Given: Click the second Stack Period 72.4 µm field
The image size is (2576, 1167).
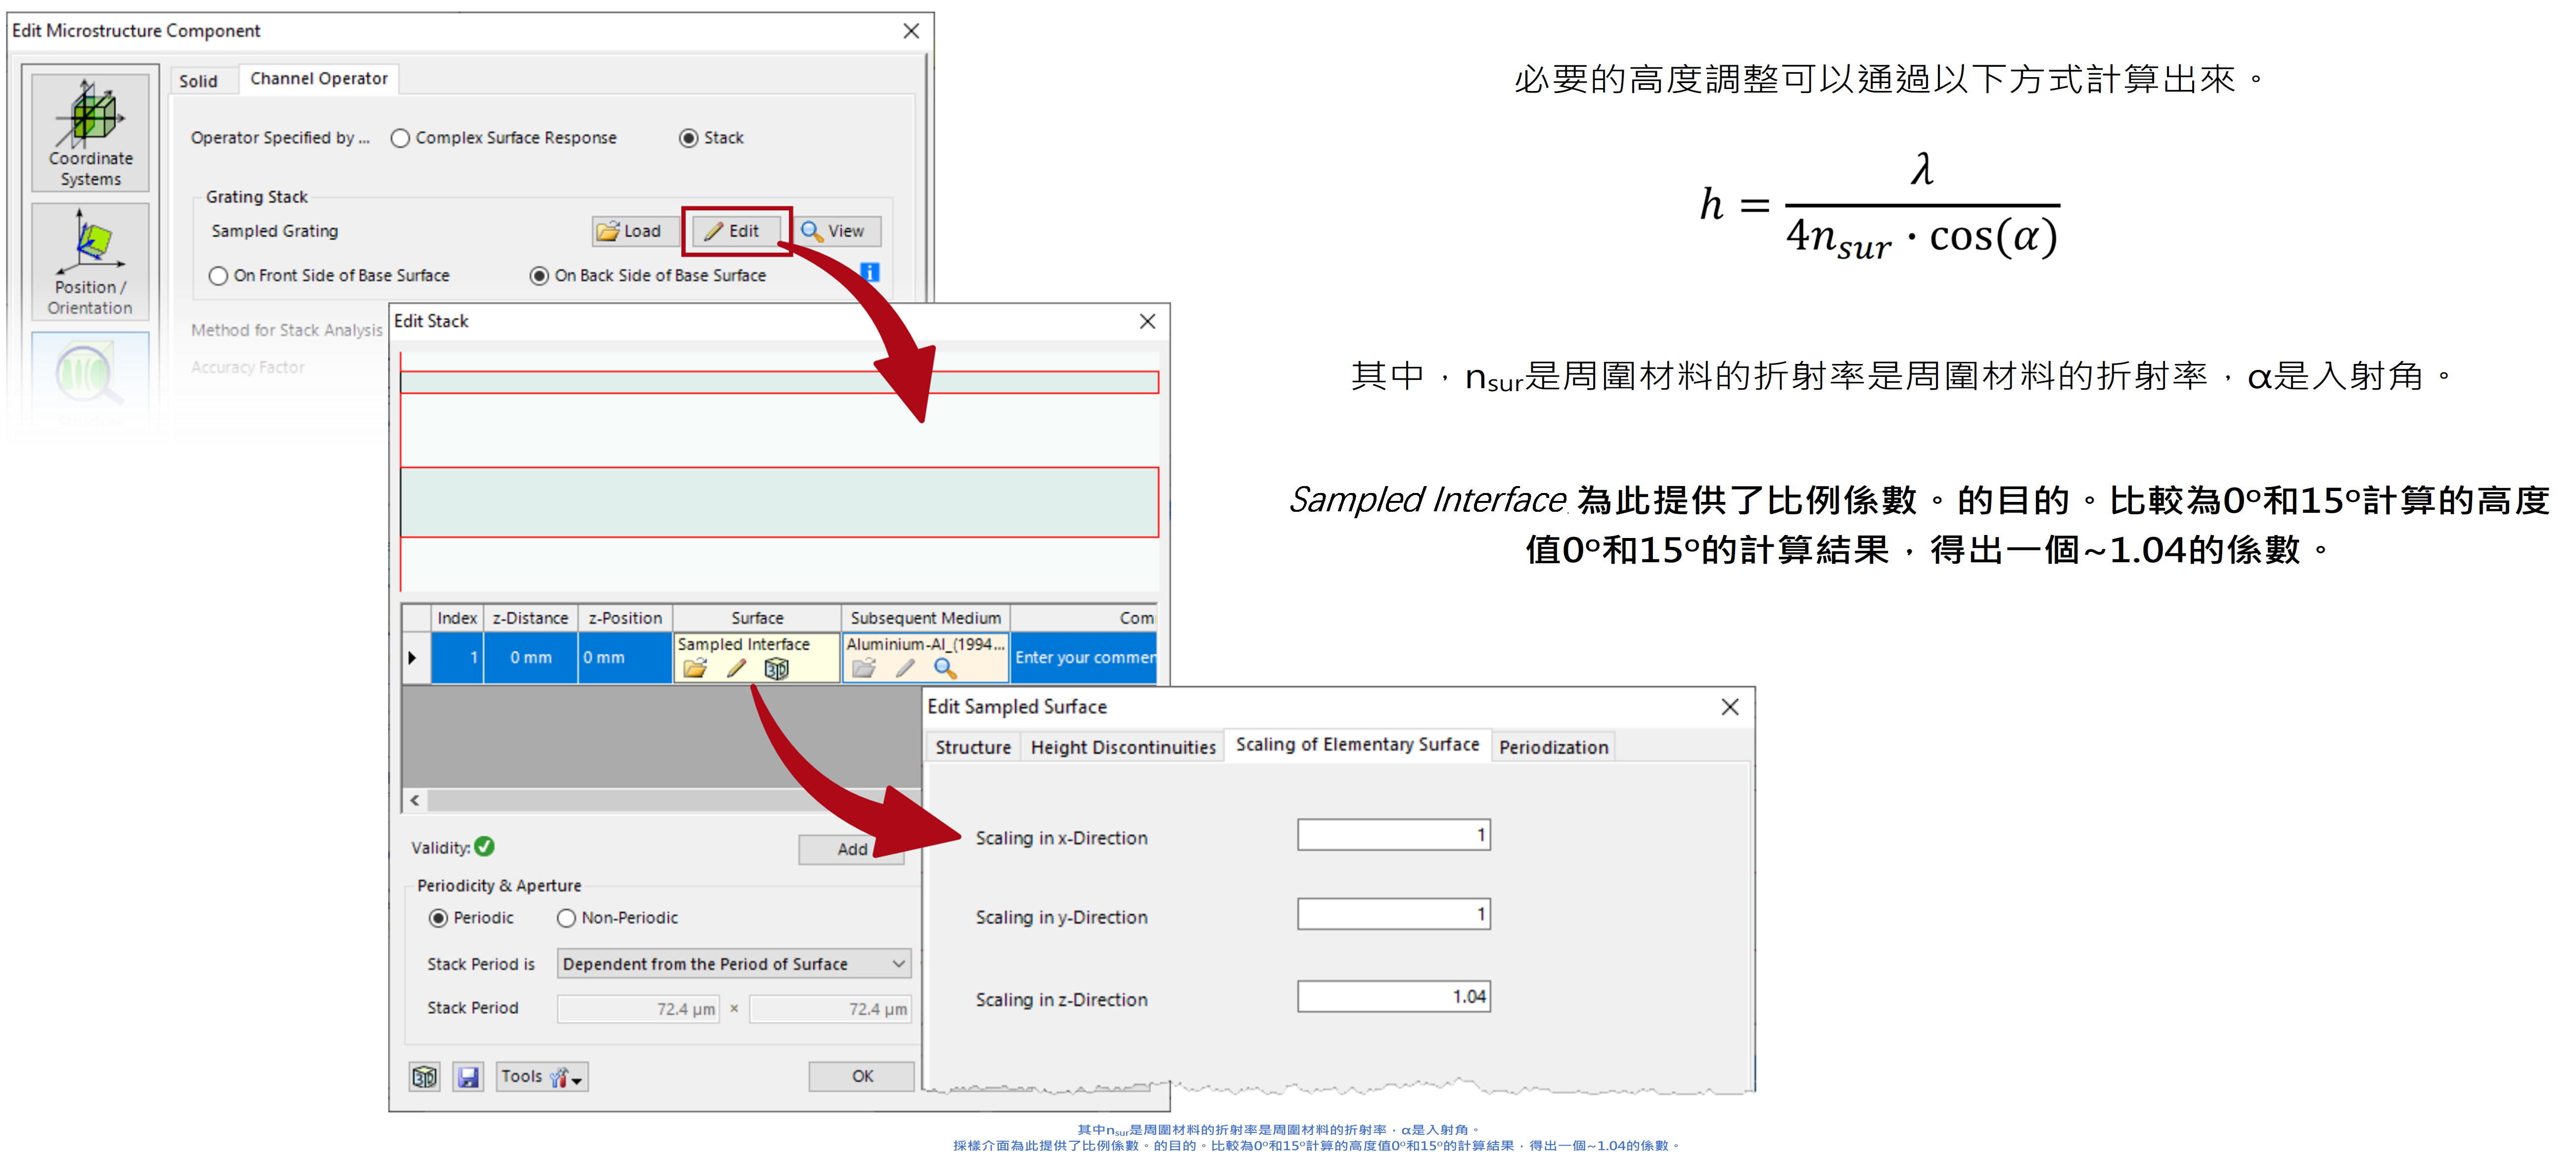Looking at the screenshot, I should [830, 1009].
